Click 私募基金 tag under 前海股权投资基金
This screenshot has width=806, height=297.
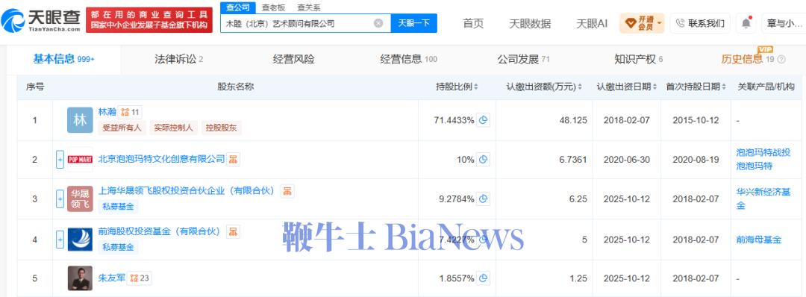tap(118, 247)
